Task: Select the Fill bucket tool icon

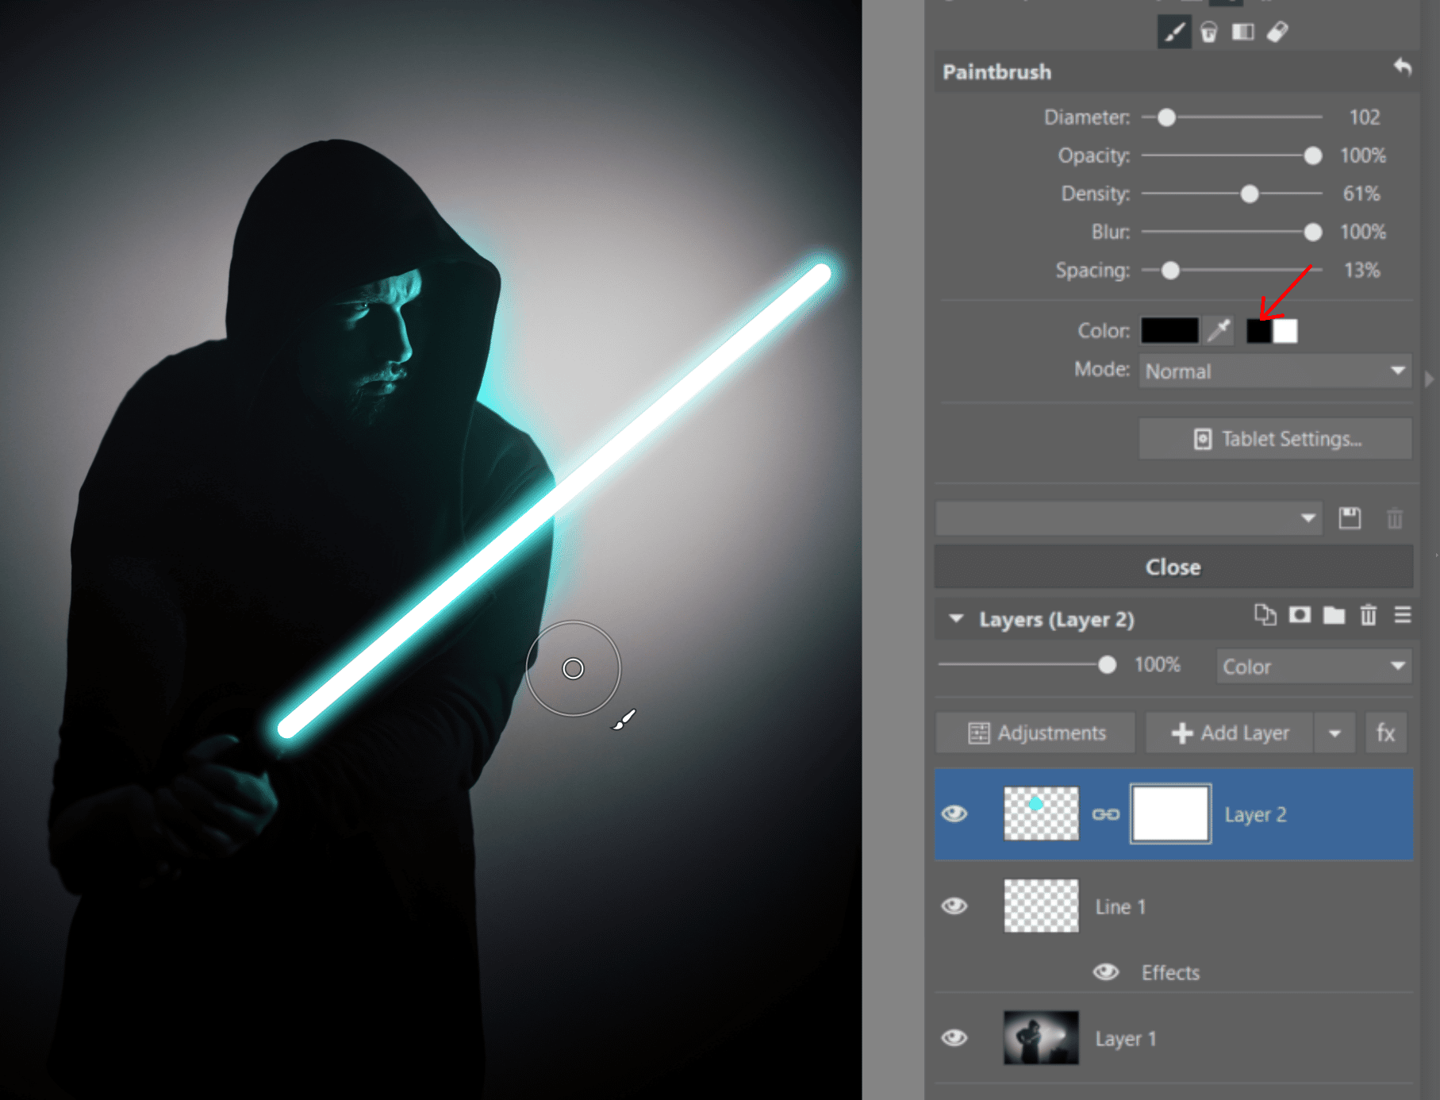Action: click(1208, 33)
